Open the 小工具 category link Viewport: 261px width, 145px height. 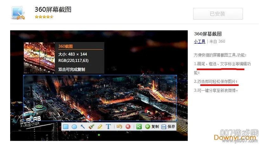tap(199, 41)
